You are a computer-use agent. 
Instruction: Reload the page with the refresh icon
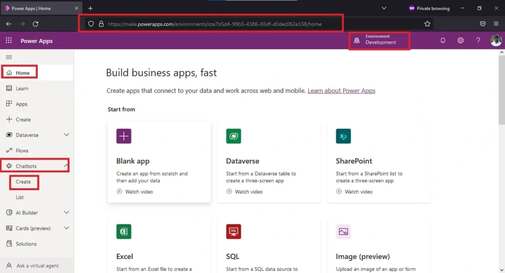36,24
